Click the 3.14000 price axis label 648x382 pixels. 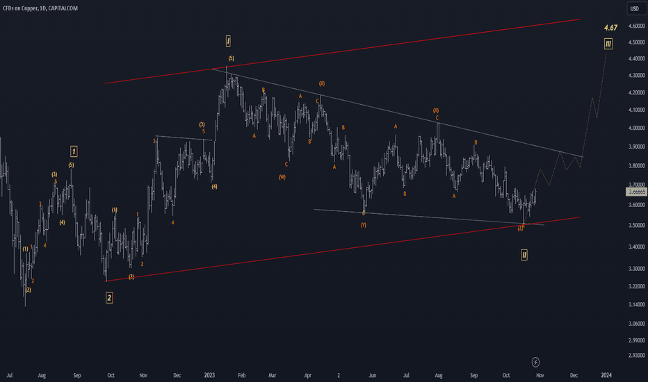(636, 305)
